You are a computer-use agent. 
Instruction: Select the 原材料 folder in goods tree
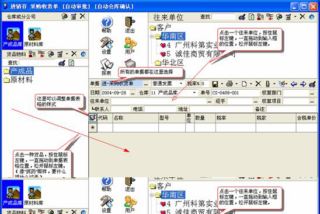pos(18,80)
